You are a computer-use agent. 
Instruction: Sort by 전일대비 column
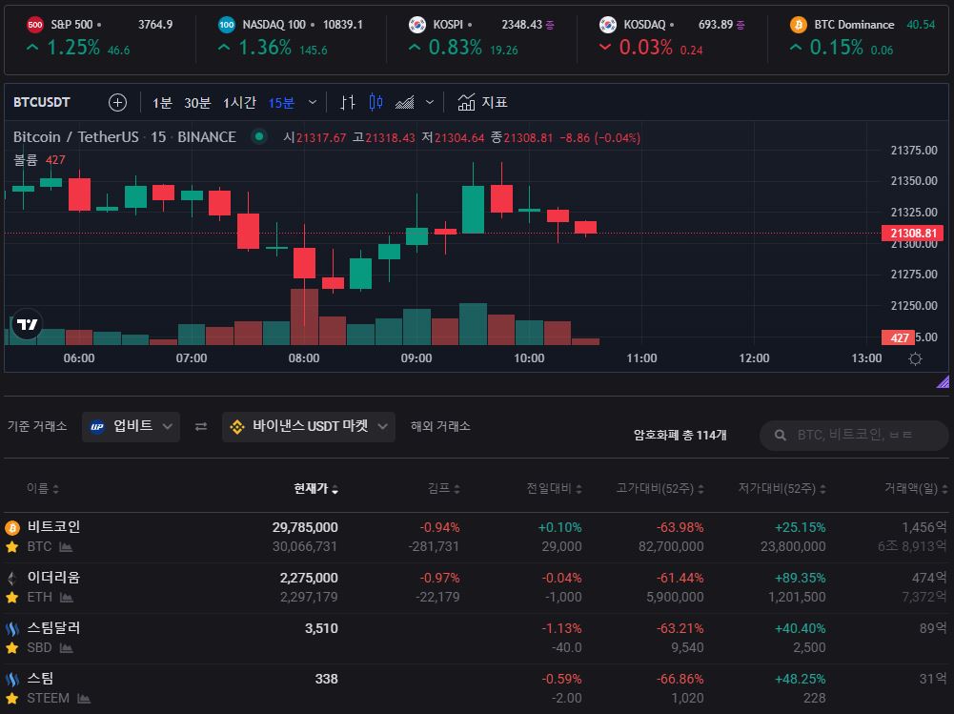tap(555, 488)
